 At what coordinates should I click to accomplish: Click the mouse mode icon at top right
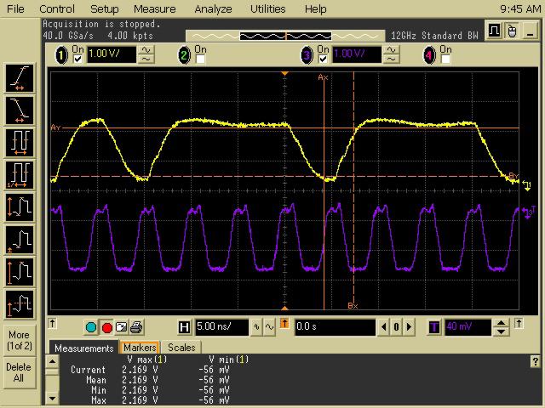tap(512, 31)
